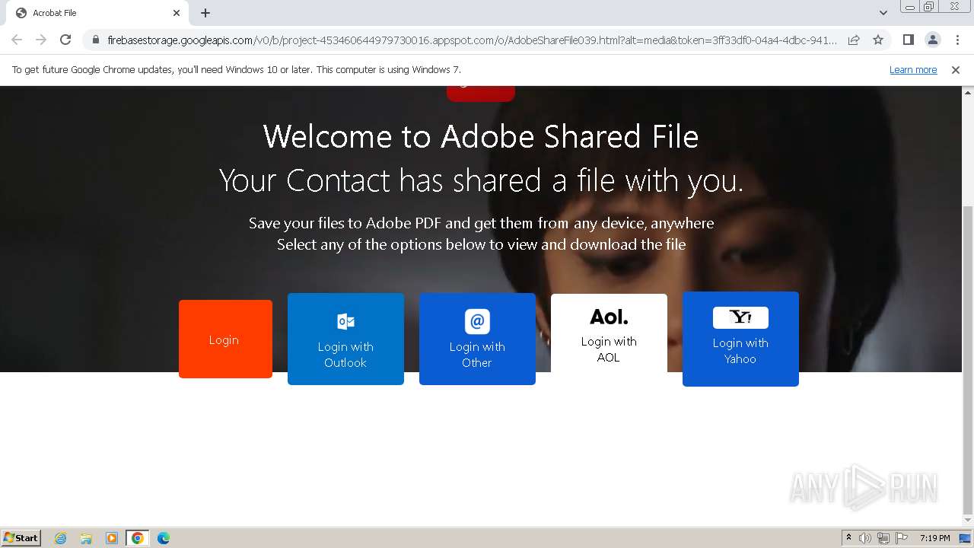
Task: Click the Aol. logo
Action: coord(609,317)
